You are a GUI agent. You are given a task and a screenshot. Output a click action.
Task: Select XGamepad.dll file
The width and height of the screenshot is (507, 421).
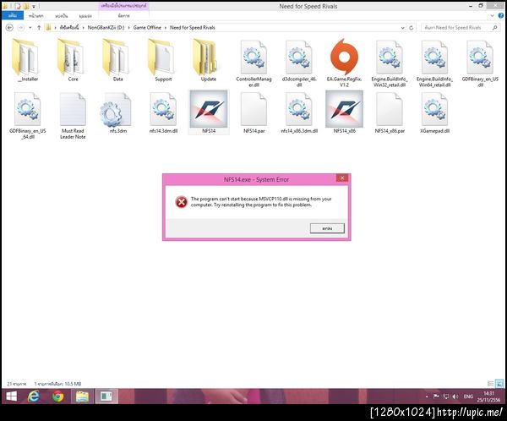click(x=435, y=112)
